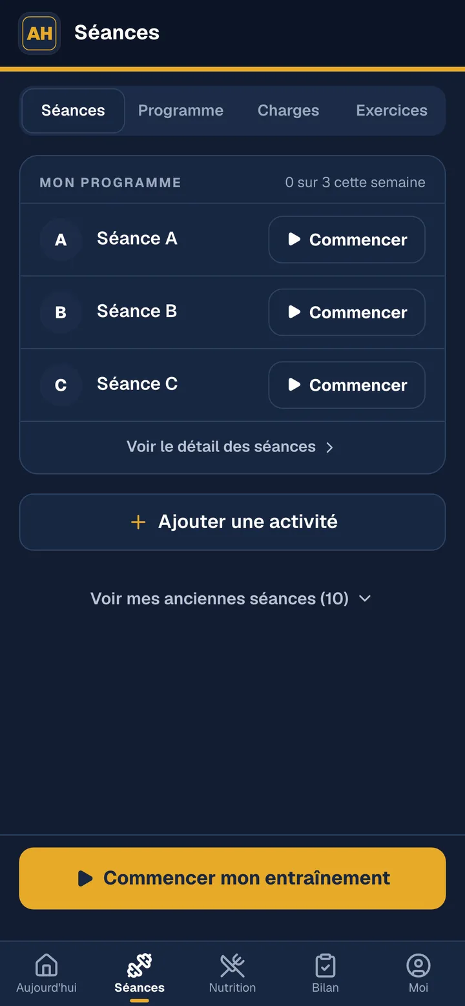Open the Moi profile icon
Viewport: 465px width, 1006px height.
(418, 965)
